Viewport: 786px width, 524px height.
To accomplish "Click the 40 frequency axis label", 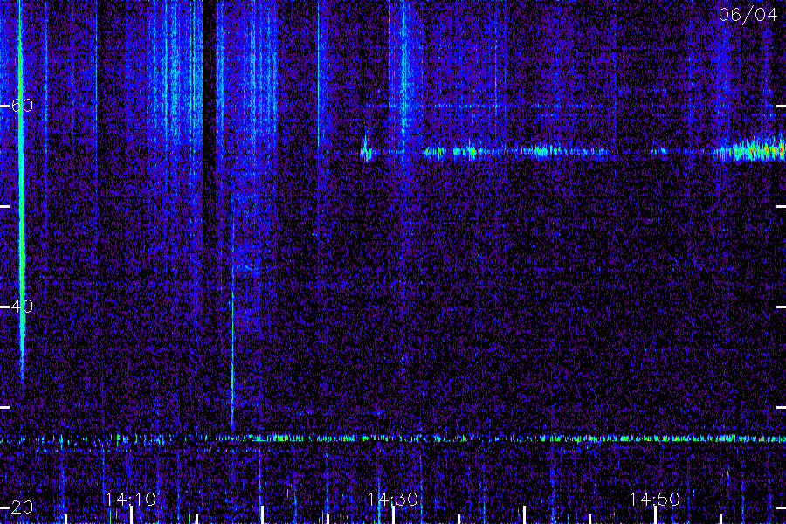I will [x=22, y=306].
